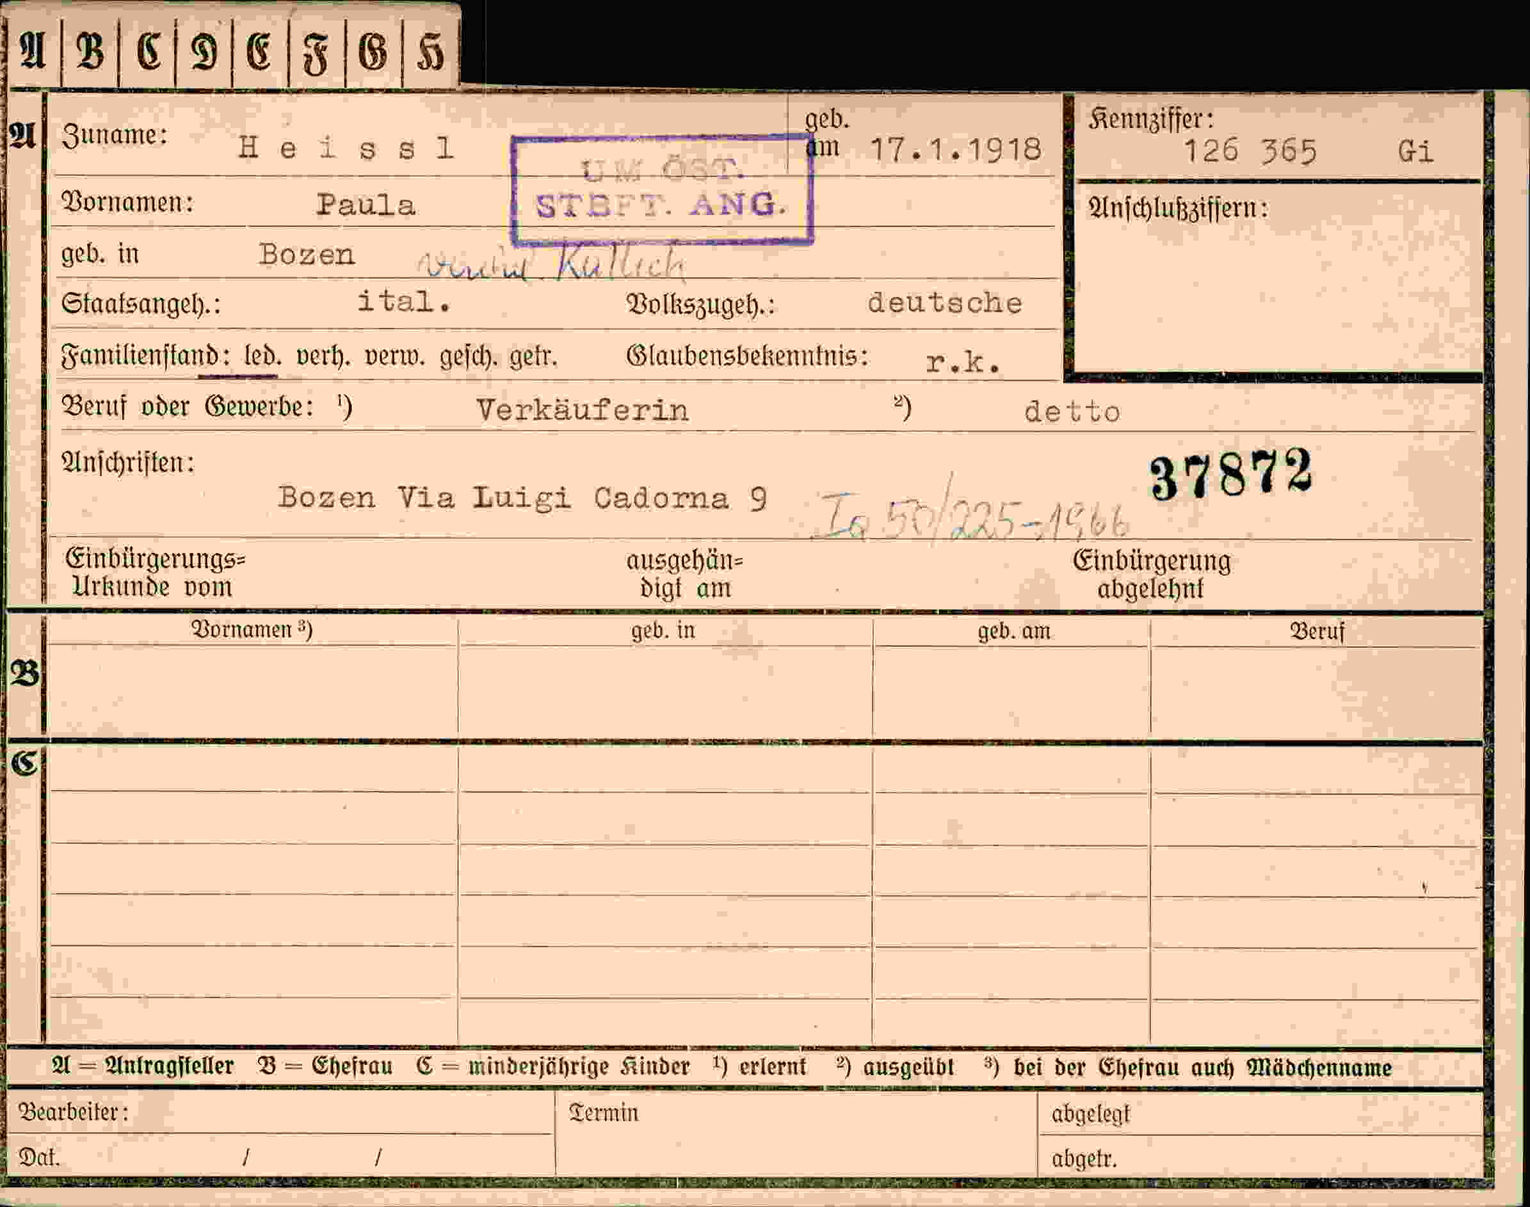Click letter G in the alphabet index strip
Screen dimensions: 1530x1207
point(373,53)
